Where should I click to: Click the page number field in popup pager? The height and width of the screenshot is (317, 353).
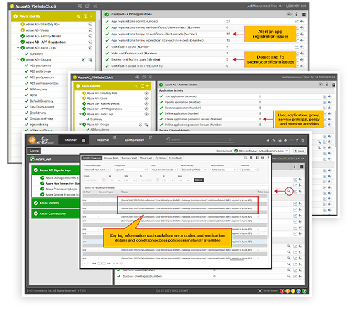click(101, 263)
